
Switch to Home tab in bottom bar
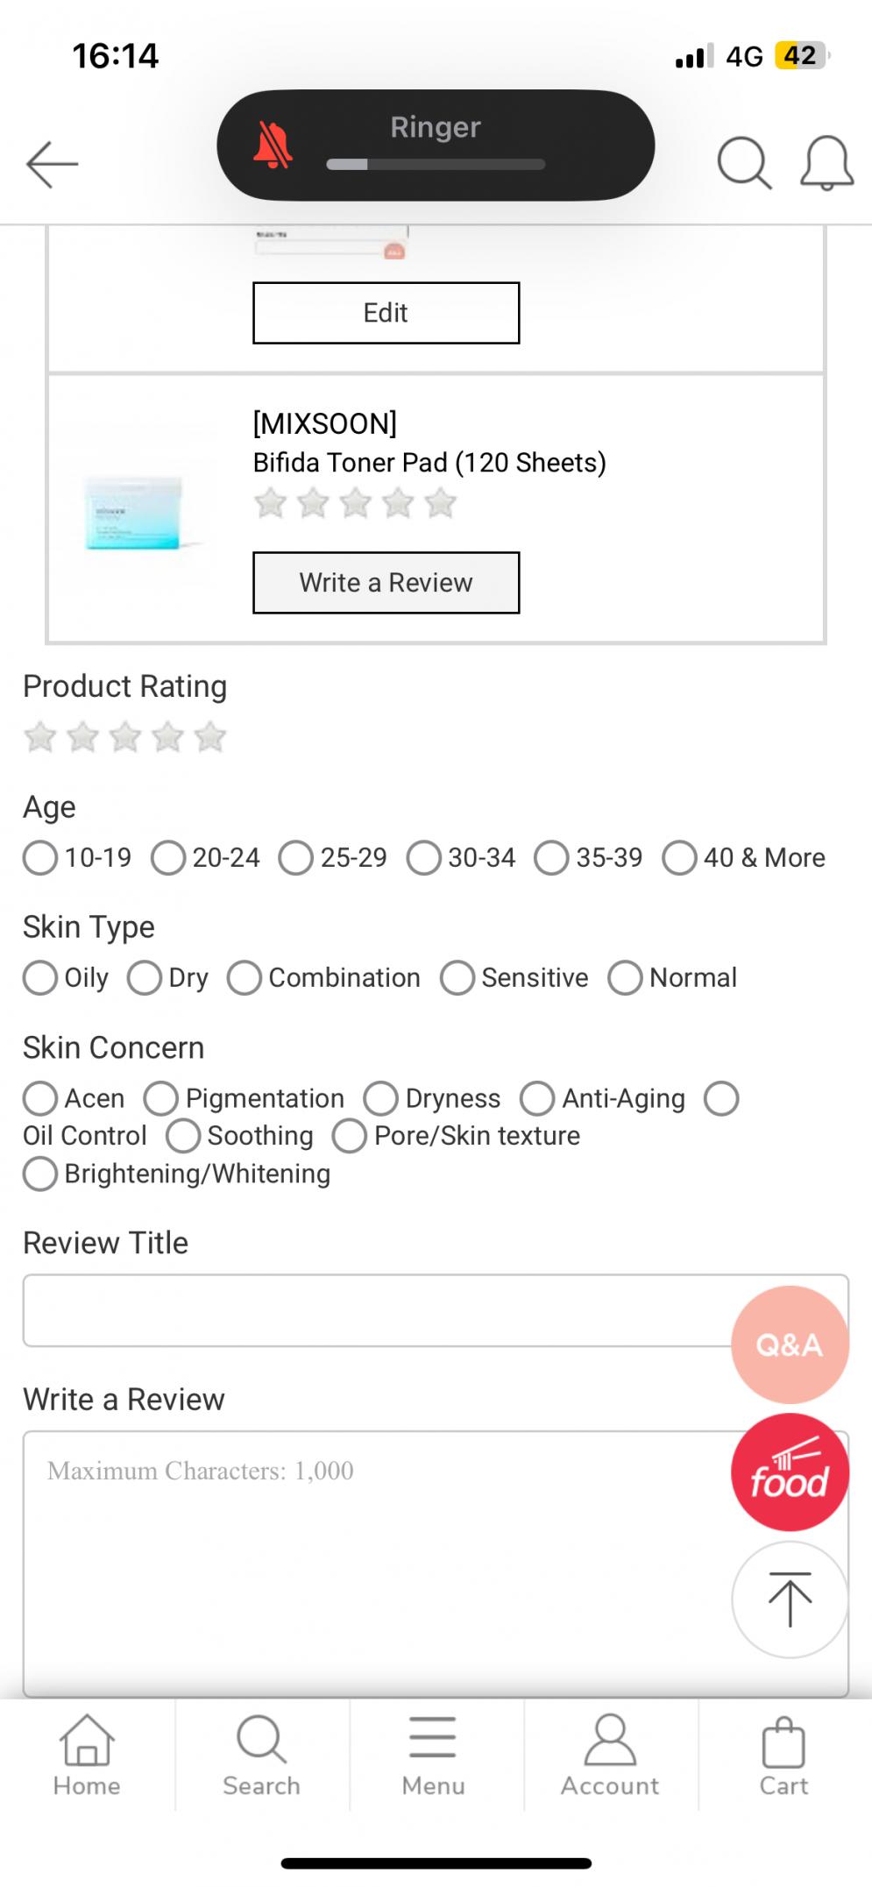(86, 1756)
